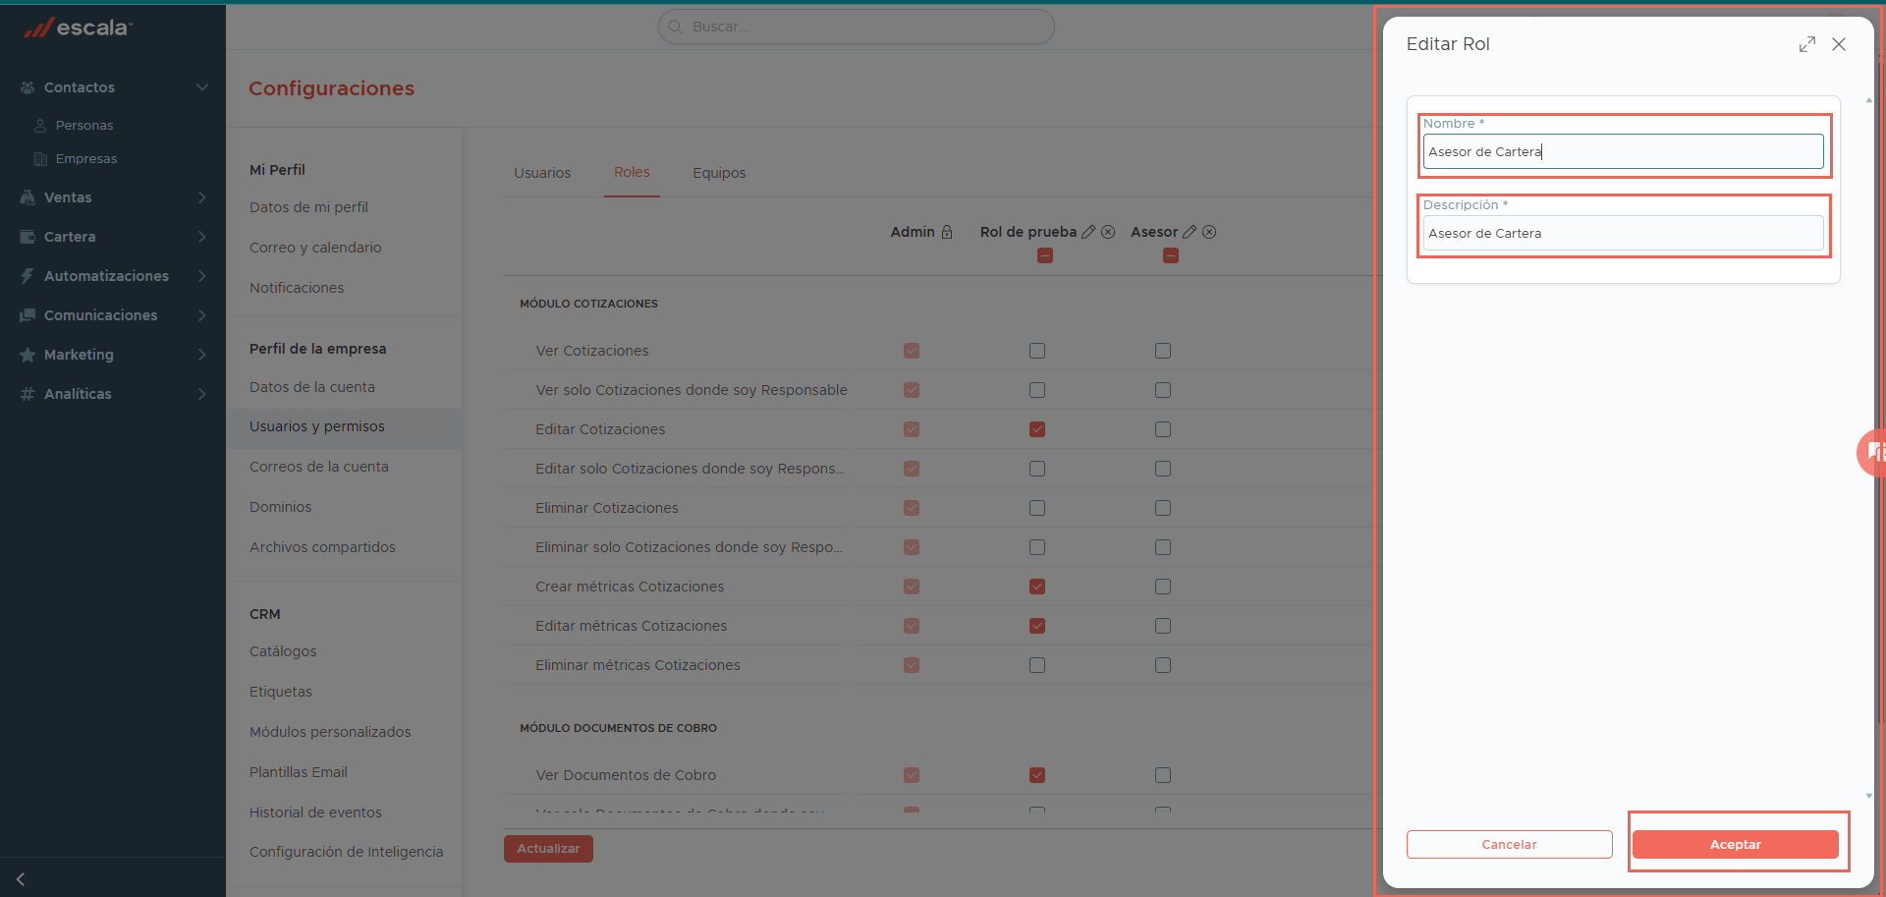Collapse the Contactos menu chevron

[202, 87]
